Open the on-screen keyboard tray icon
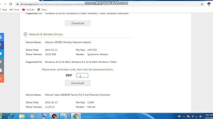 (179, 116)
